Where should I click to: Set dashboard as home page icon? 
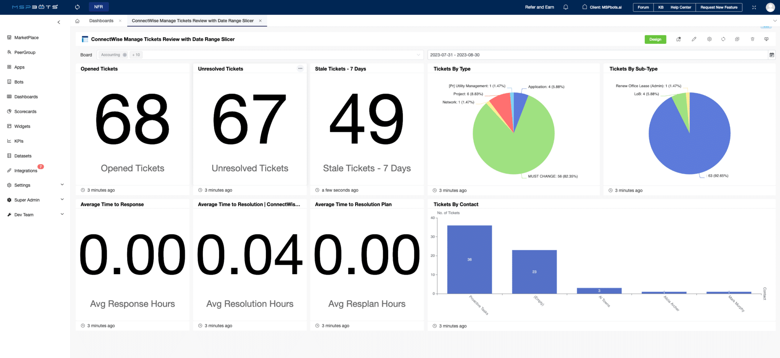point(678,39)
